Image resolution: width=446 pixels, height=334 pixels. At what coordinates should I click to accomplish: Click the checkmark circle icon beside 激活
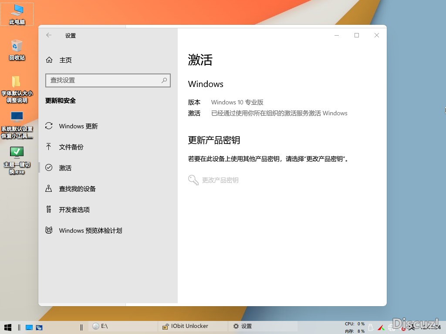tap(49, 167)
